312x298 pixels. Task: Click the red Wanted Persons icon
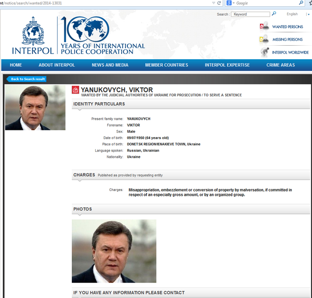tap(264, 26)
